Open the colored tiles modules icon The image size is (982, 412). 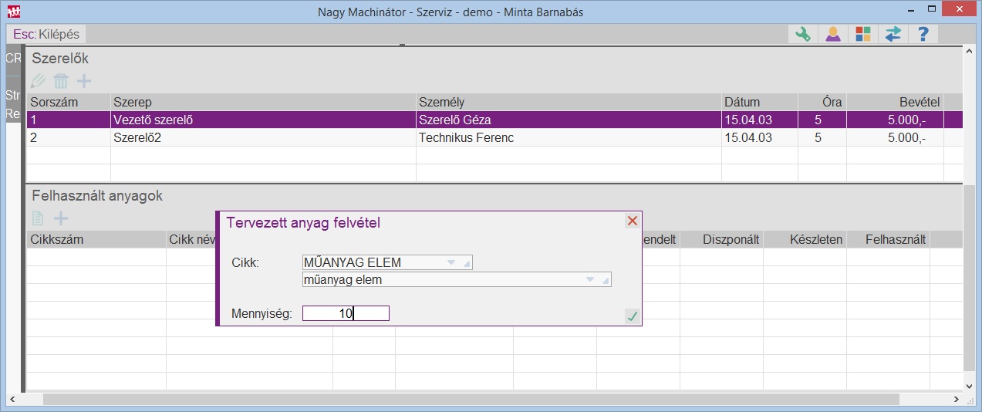pyautogui.click(x=863, y=34)
